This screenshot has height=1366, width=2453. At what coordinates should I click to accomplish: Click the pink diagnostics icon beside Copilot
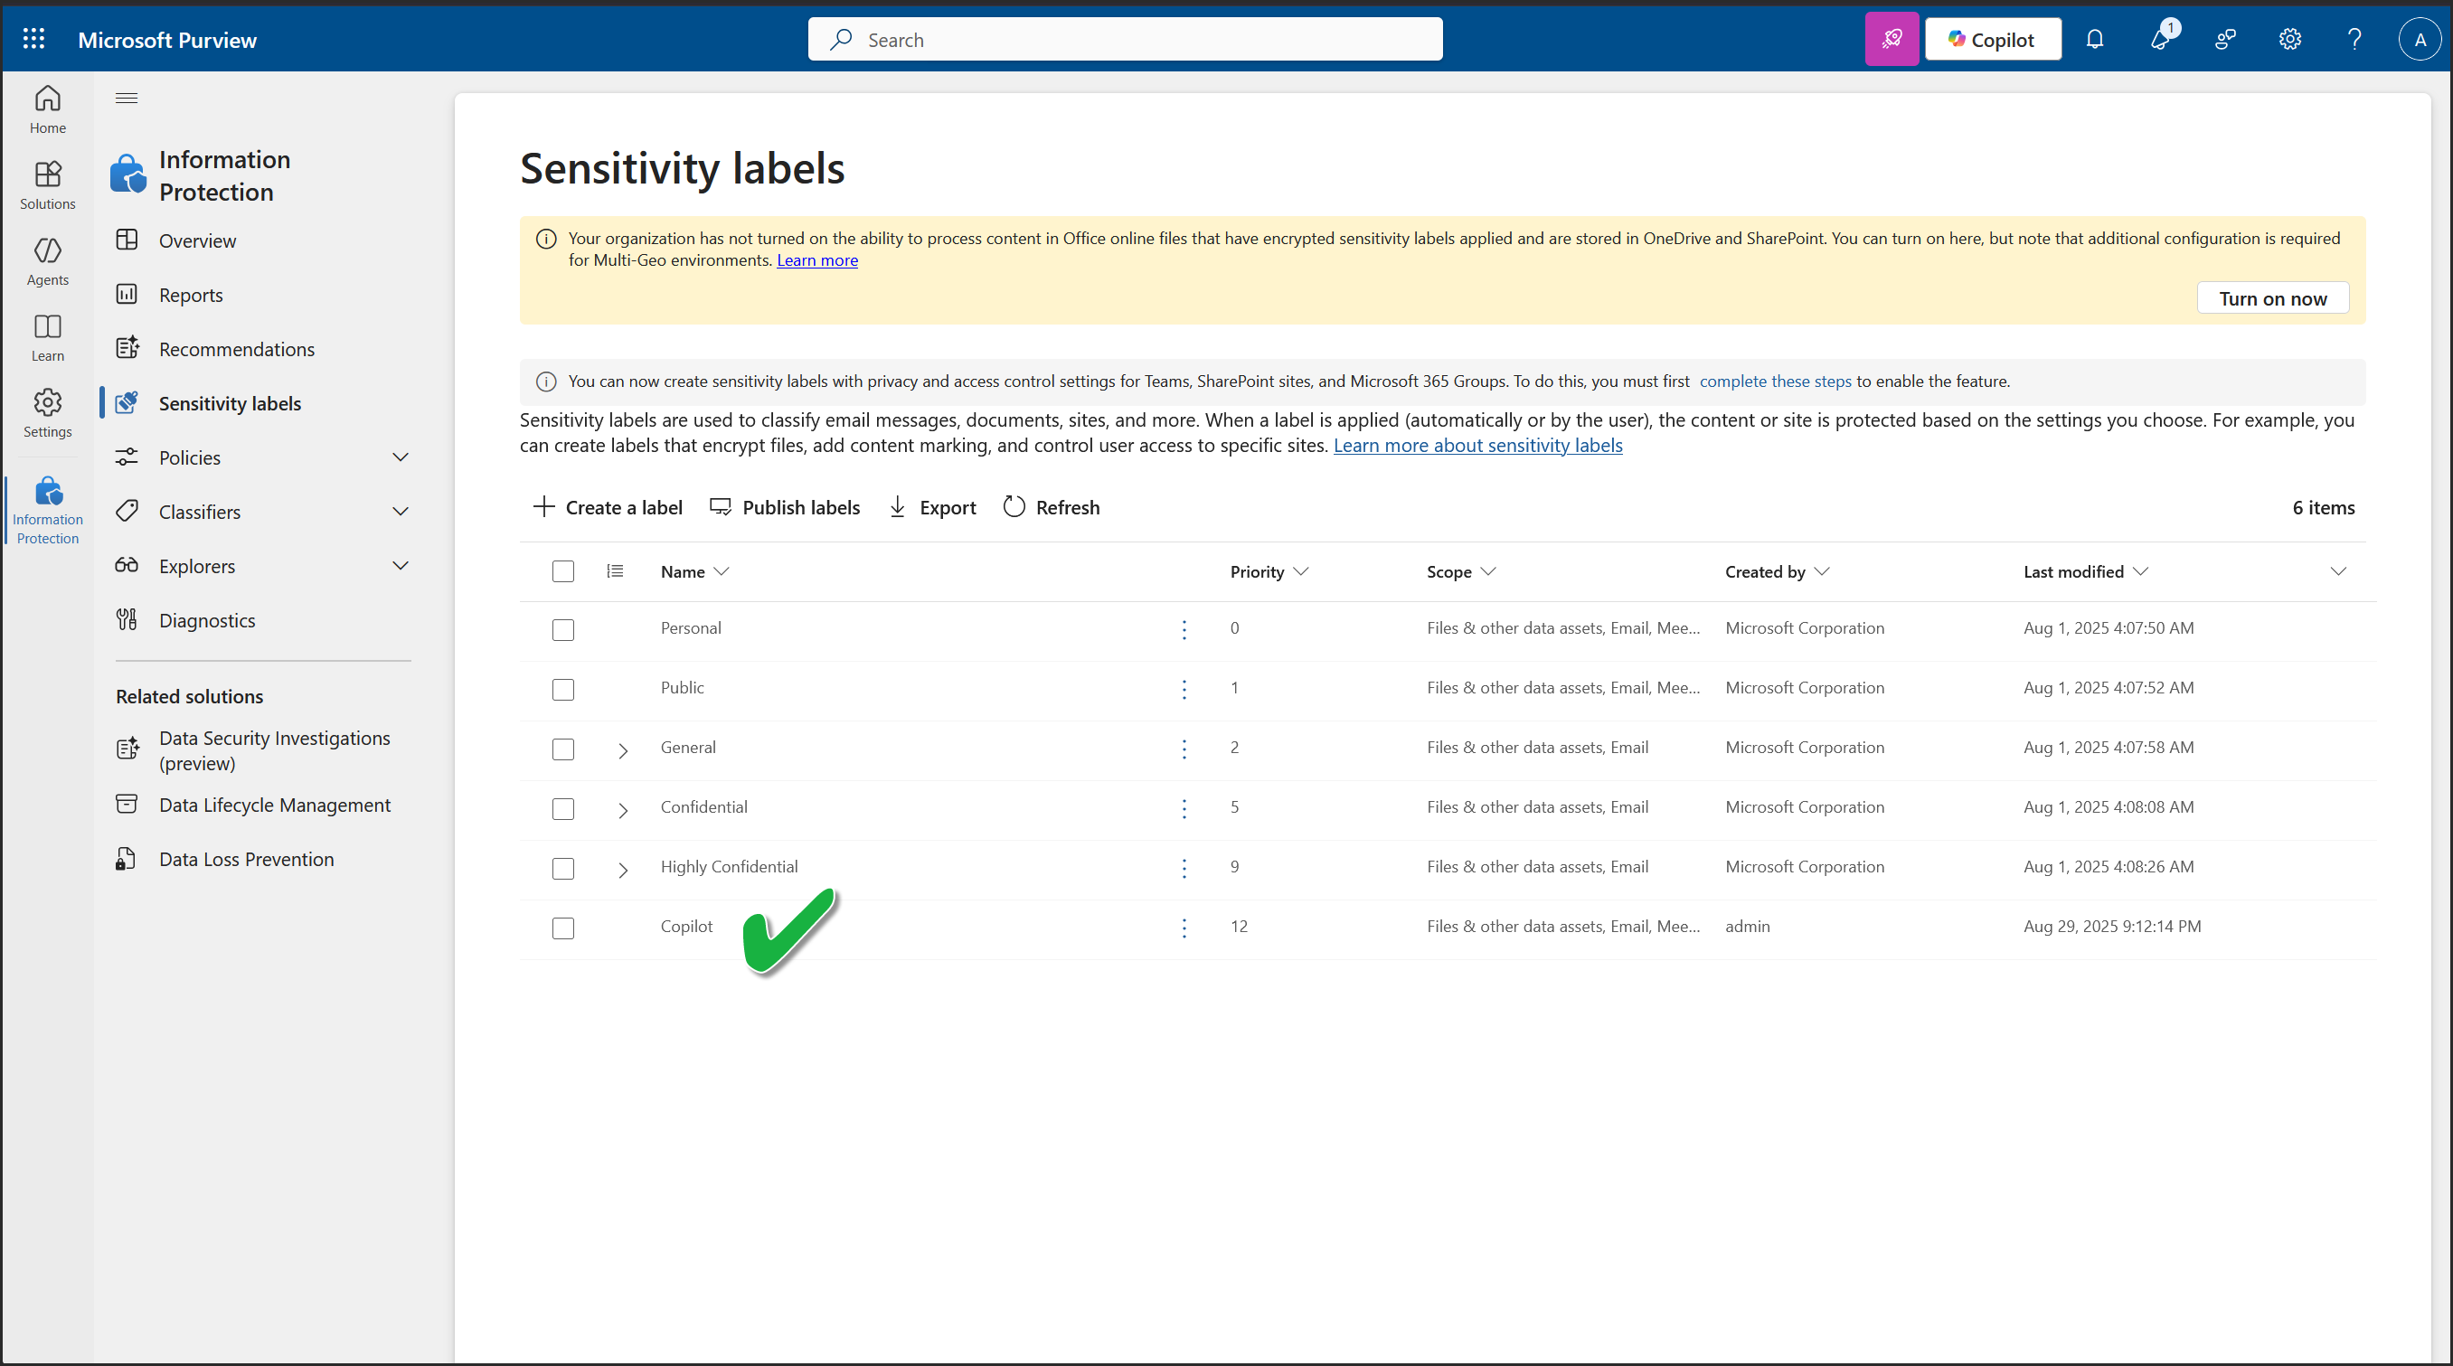click(1892, 39)
